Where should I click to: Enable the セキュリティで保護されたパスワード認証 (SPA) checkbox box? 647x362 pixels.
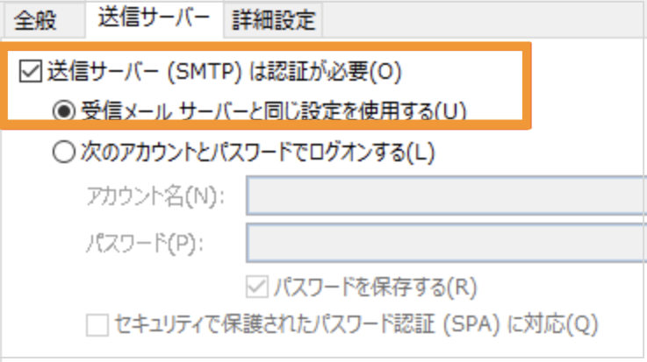97,325
